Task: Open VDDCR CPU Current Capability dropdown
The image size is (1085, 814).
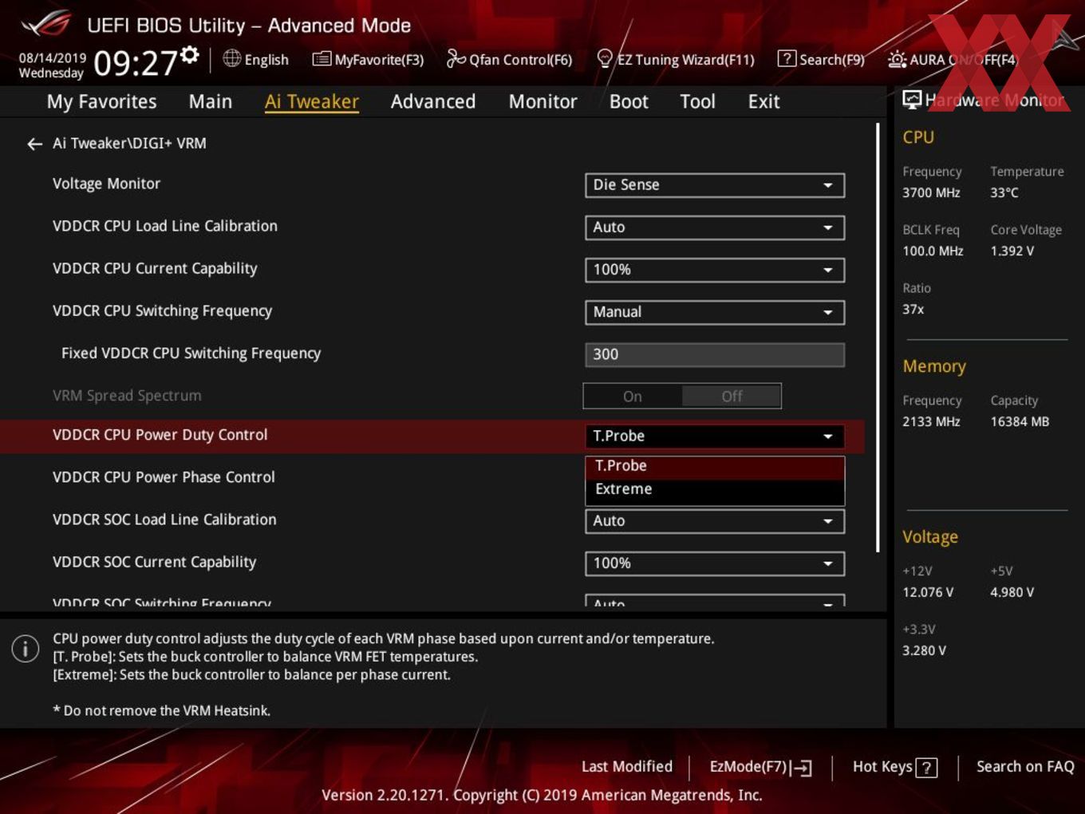Action: (x=715, y=270)
